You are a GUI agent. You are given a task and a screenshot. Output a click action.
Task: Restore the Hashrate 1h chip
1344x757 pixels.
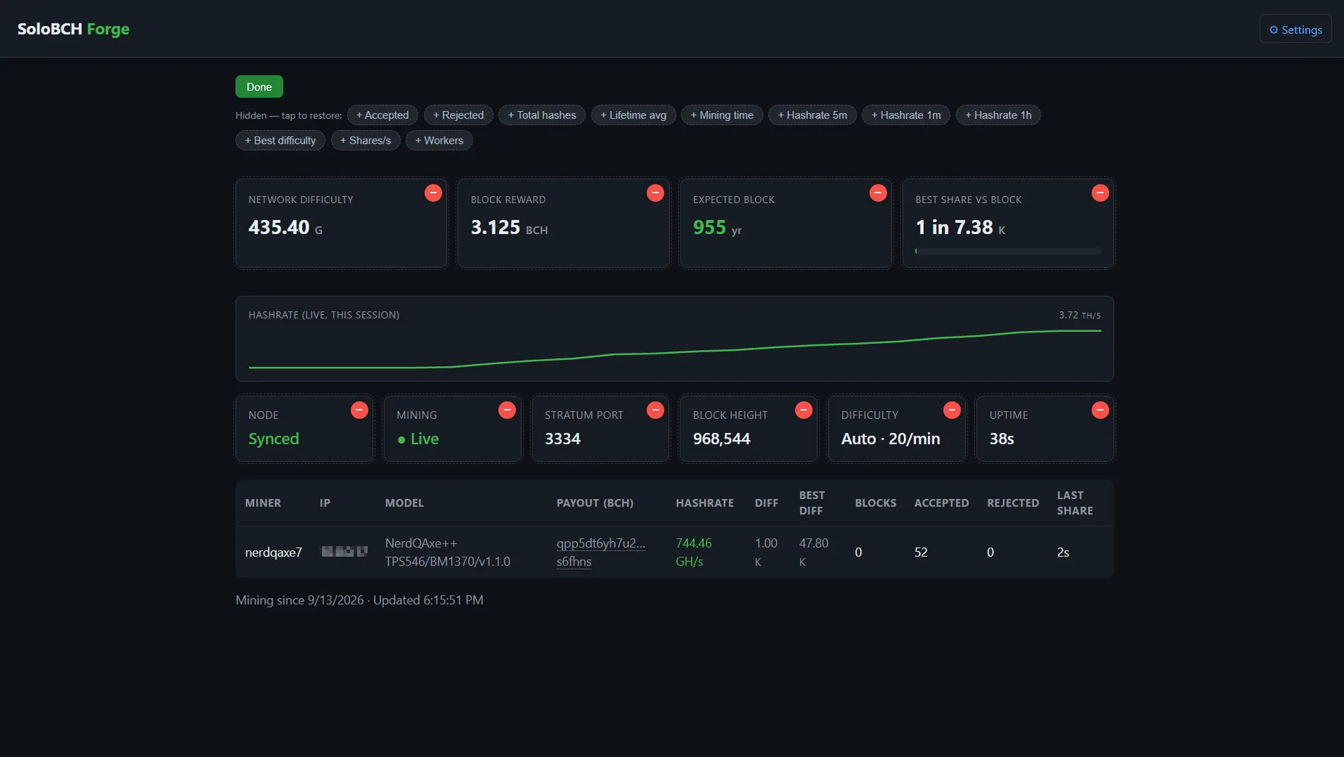pos(998,115)
